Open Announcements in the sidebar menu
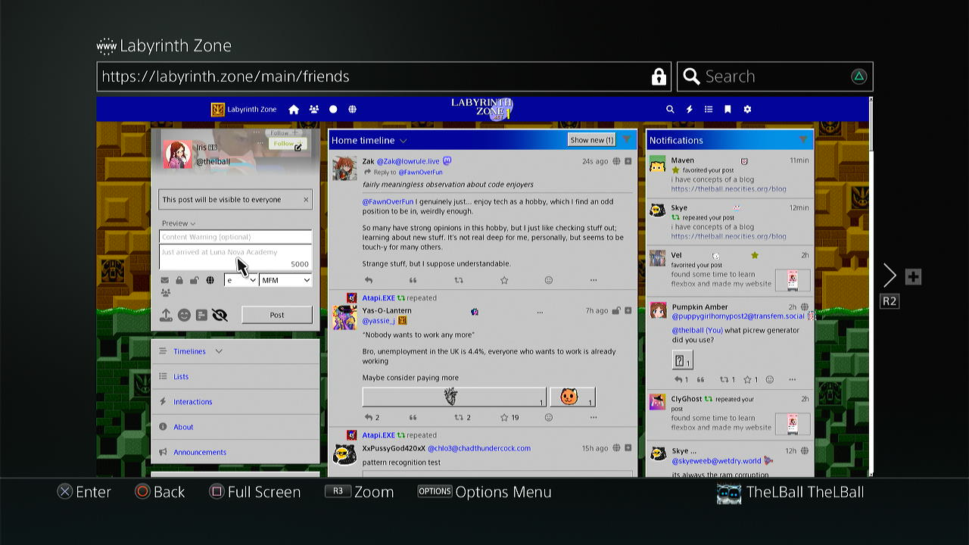969x545 pixels. point(200,452)
